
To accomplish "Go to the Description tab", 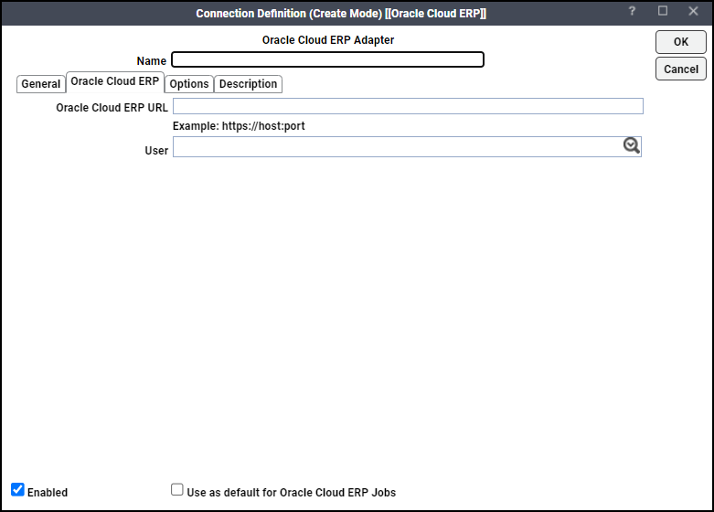I will [x=248, y=84].
